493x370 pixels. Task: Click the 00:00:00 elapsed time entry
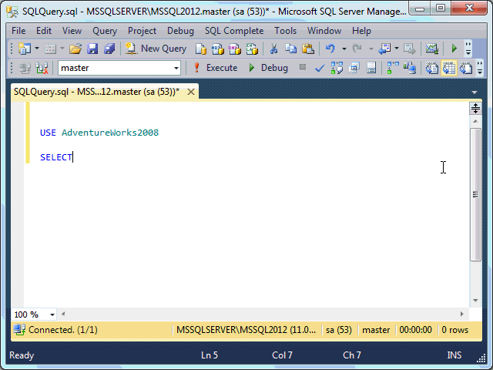[x=415, y=330]
